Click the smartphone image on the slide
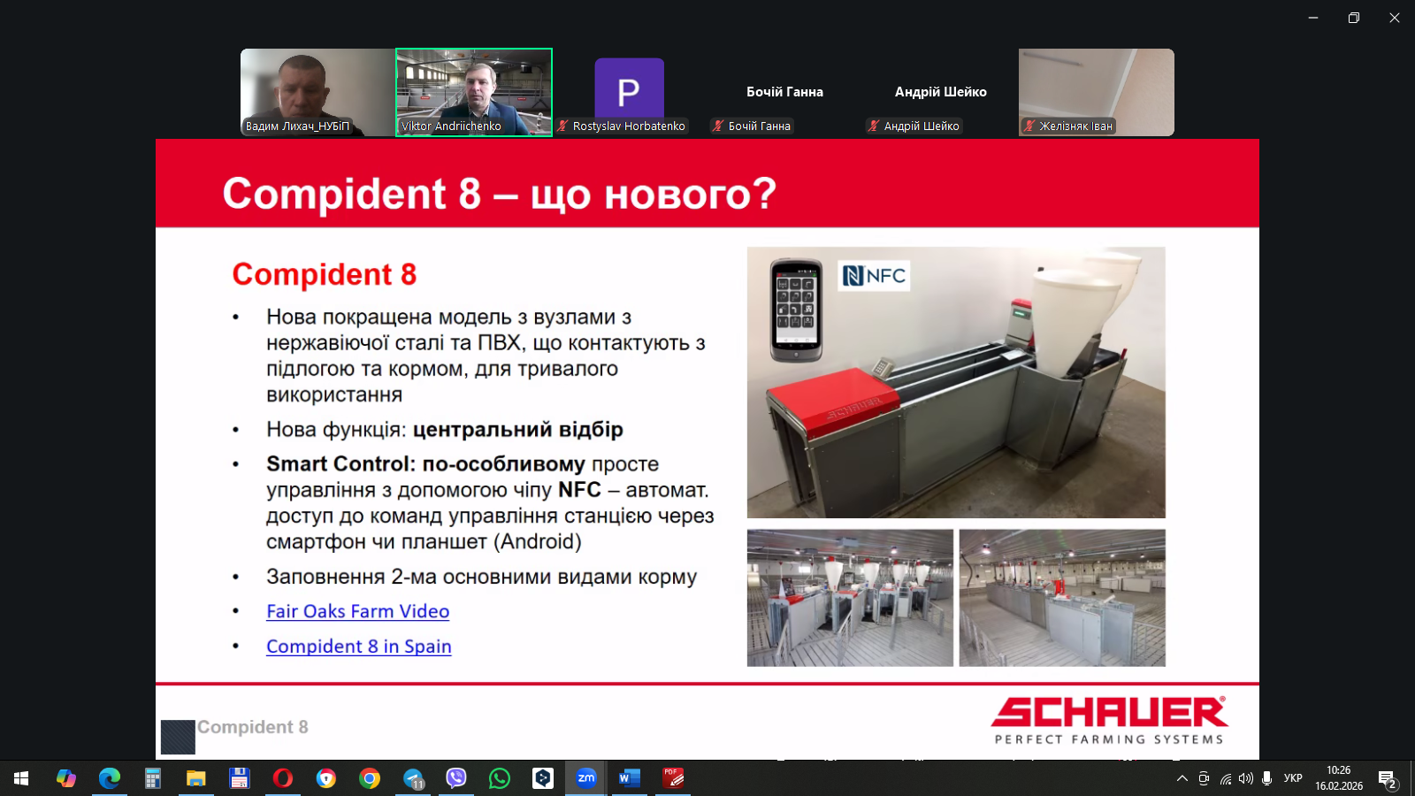Screen dimensions: 1415x796 tap(796, 310)
